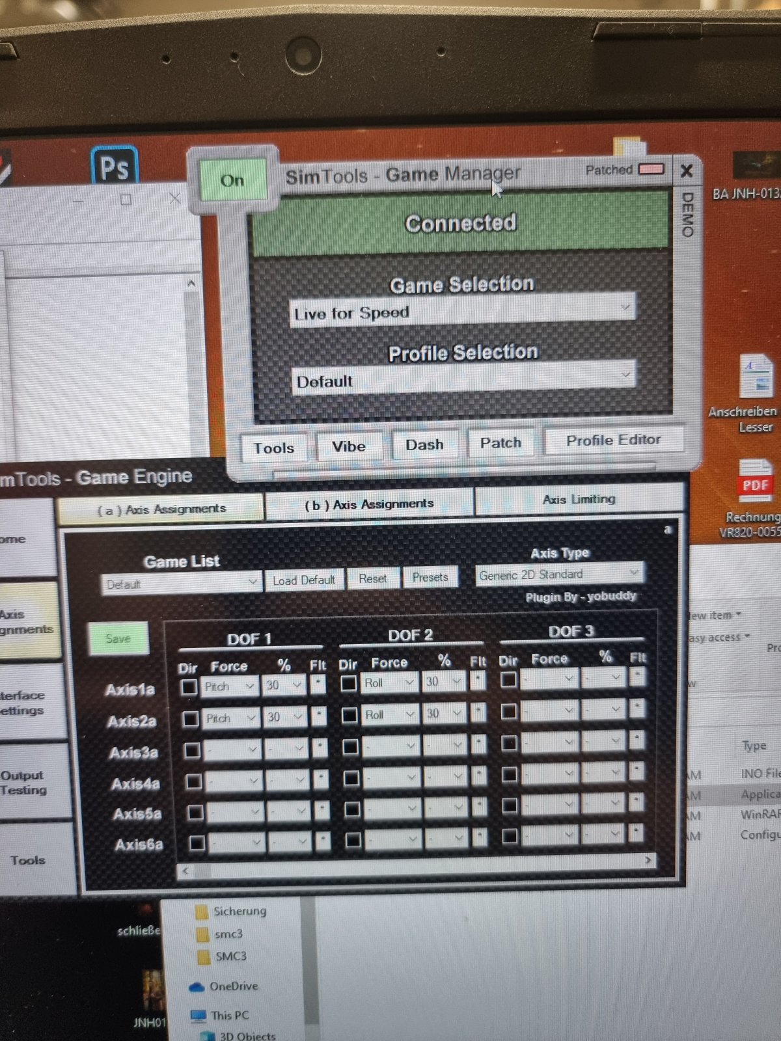781x1041 pixels.
Task: Click the Dash button
Action: (x=424, y=445)
